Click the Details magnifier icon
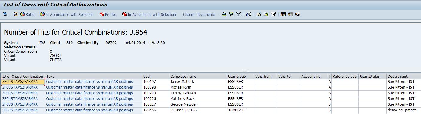The height and width of the screenshot is (114, 421). pyautogui.click(x=5, y=14)
